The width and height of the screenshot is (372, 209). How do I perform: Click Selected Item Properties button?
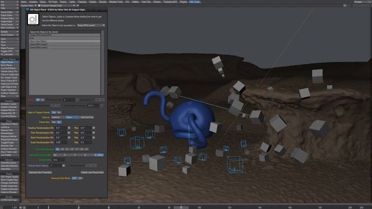pyautogui.click(x=40, y=172)
